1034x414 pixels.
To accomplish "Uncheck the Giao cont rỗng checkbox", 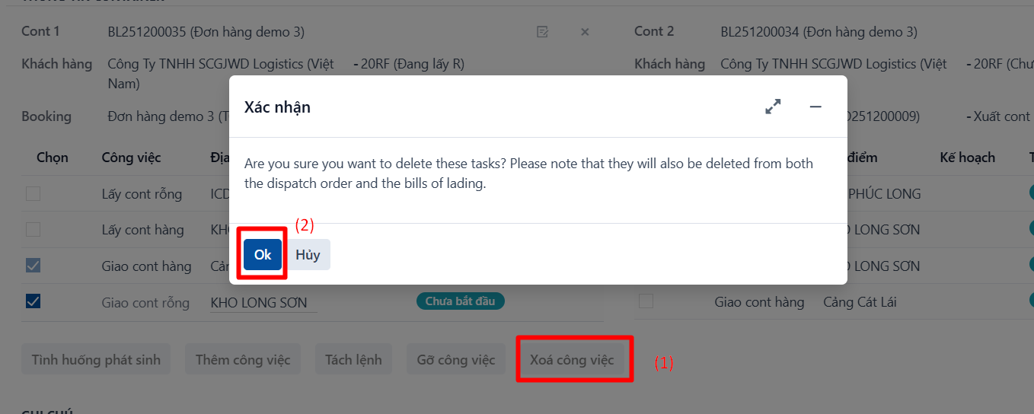I will (33, 301).
